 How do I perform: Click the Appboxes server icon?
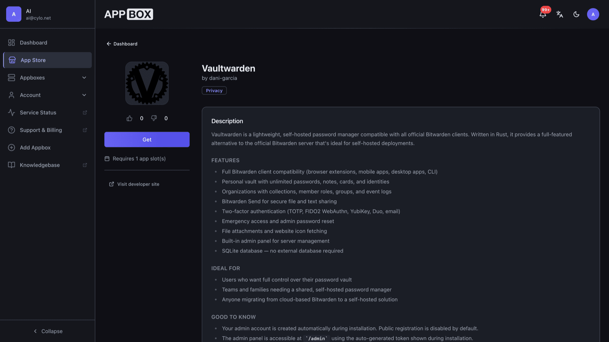[11, 78]
